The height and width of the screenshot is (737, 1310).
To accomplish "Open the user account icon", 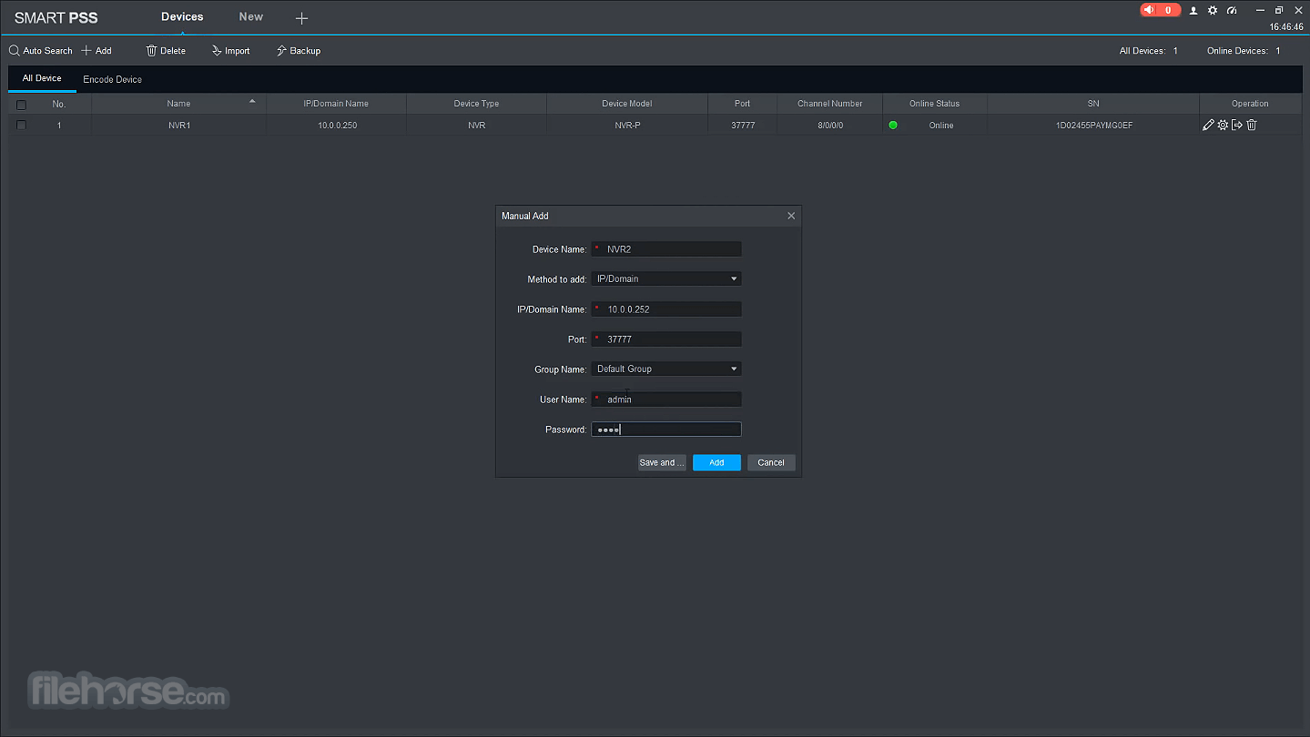I will (x=1193, y=10).
